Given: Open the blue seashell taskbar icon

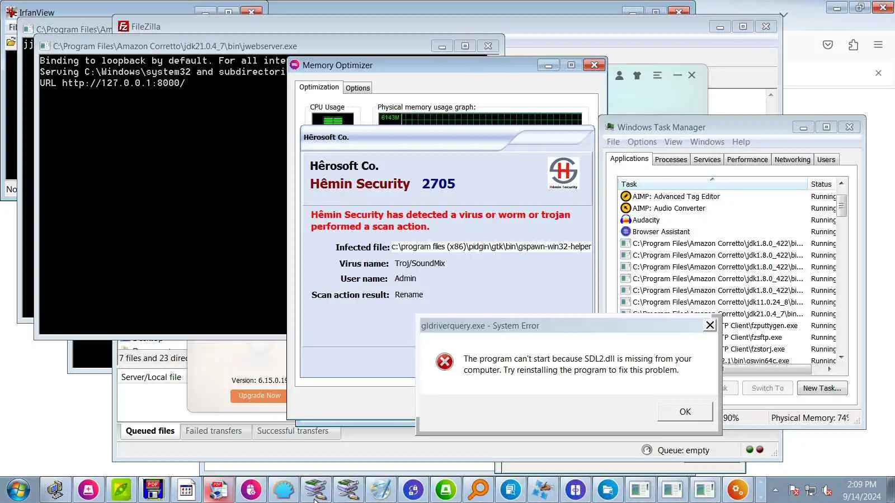Looking at the screenshot, I should [x=284, y=490].
